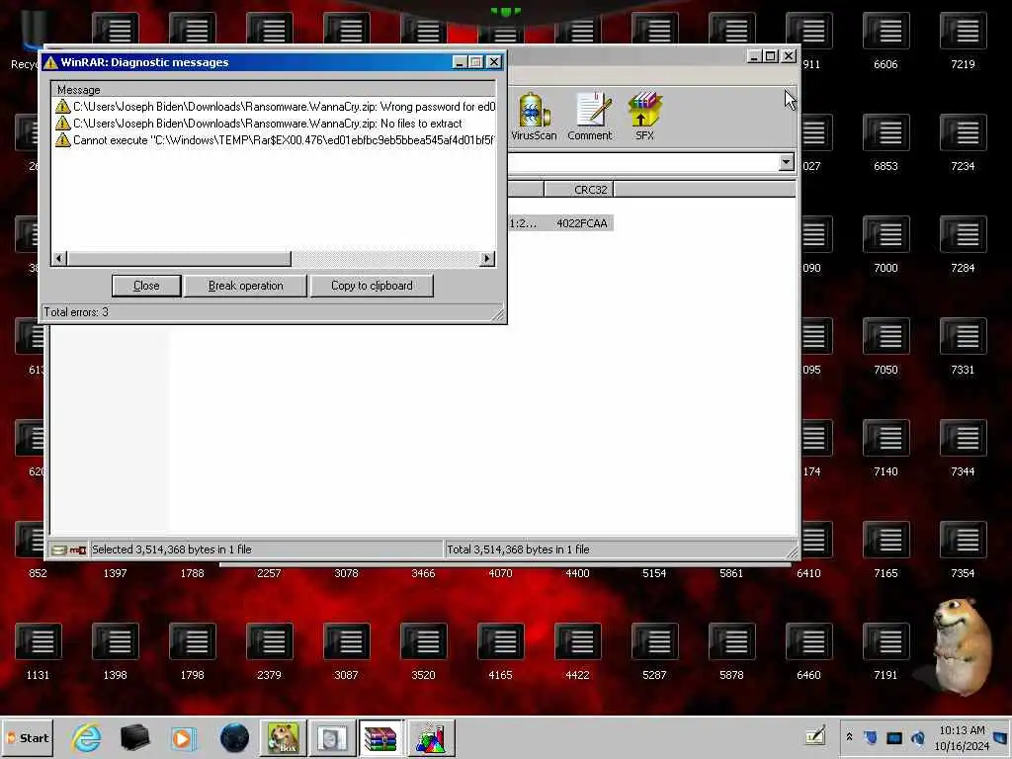Click the pen input panel tray icon
This screenshot has width=1012, height=759.
coord(815,736)
